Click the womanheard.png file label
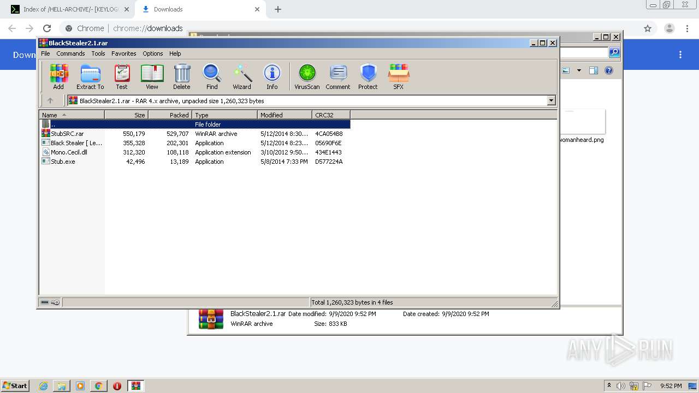This screenshot has height=393, width=699. pos(581,140)
